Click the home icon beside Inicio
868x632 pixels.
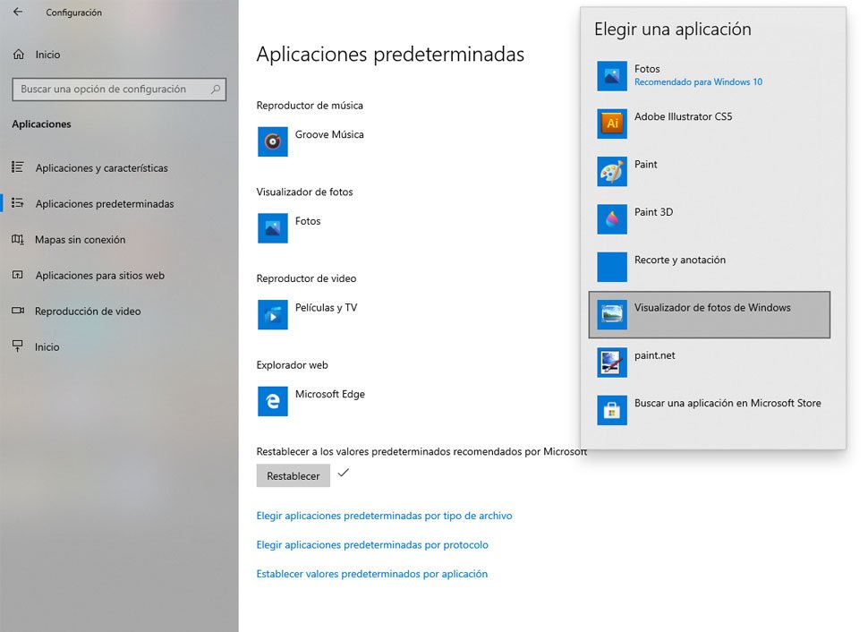click(x=18, y=55)
